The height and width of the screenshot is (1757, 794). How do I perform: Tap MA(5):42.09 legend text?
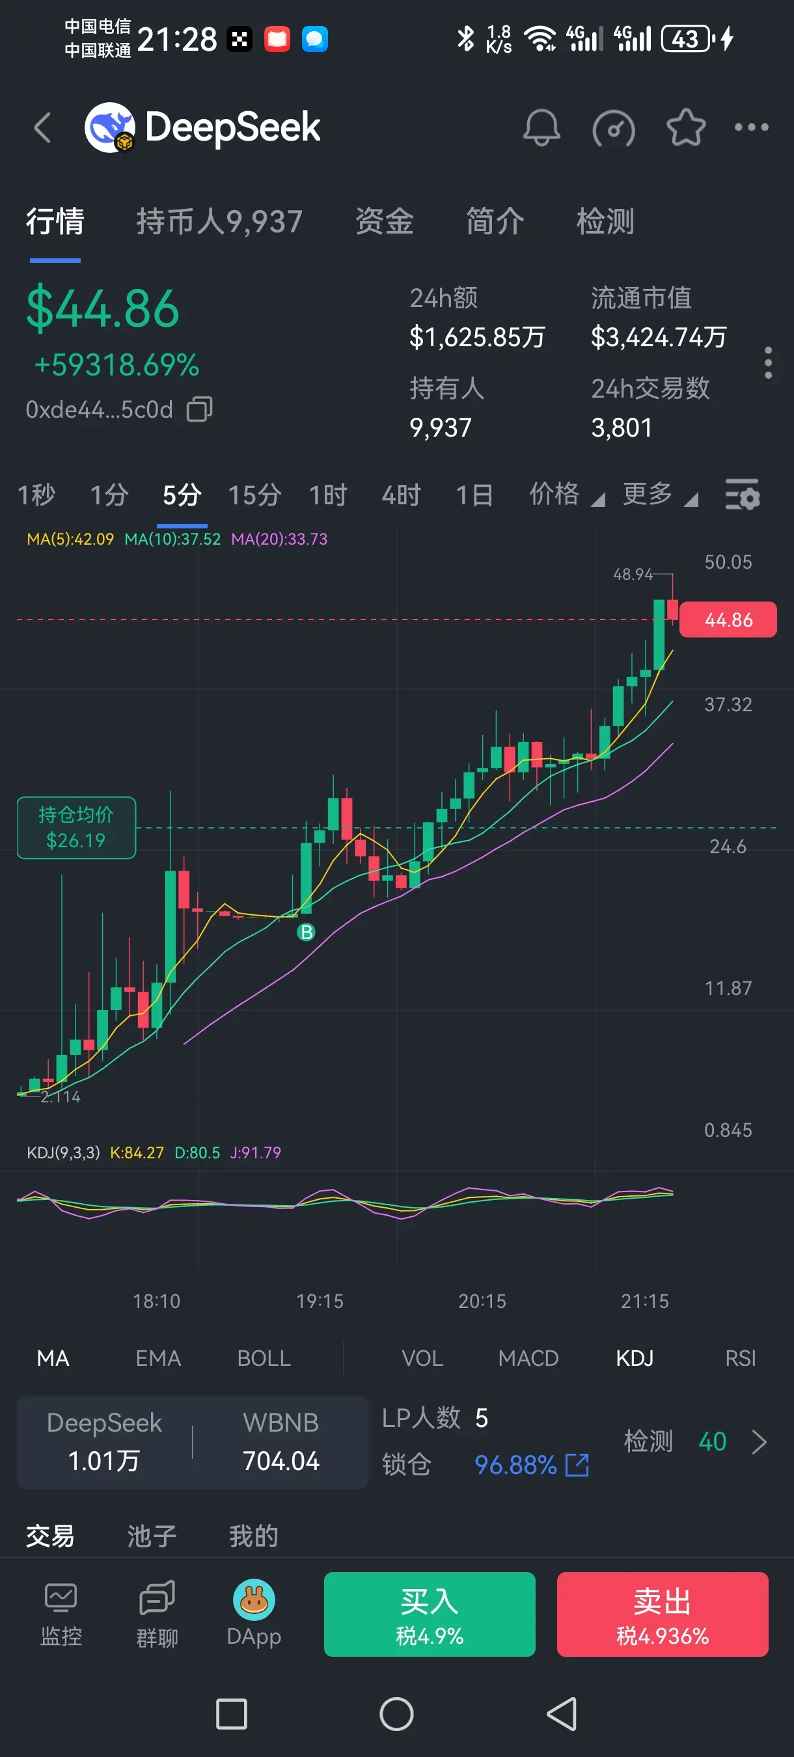(70, 539)
